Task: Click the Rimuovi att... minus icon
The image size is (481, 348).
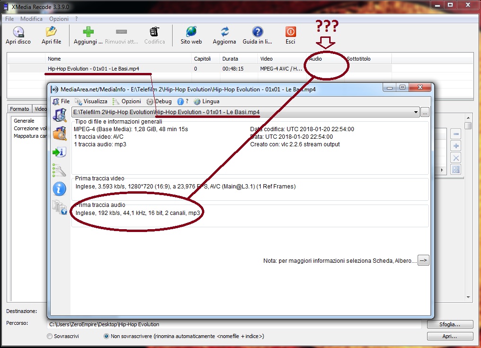Action: 121,32
